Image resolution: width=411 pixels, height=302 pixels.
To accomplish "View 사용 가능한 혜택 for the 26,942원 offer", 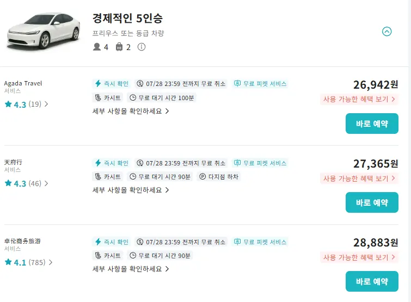I will (x=359, y=99).
